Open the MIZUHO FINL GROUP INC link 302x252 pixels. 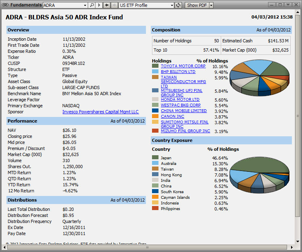click(x=185, y=131)
